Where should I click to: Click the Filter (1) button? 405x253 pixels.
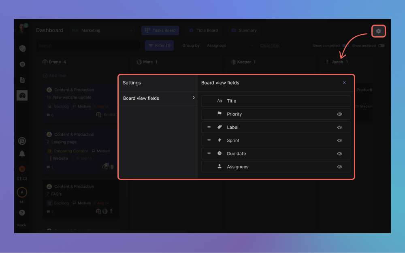tap(159, 46)
